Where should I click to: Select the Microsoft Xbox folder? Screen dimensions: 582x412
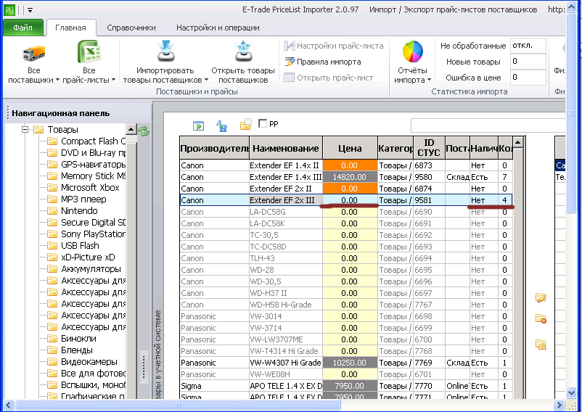click(83, 188)
